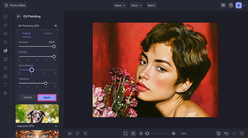
Task: Zoom in with the plus icon
Action: pyautogui.click(x=173, y=134)
